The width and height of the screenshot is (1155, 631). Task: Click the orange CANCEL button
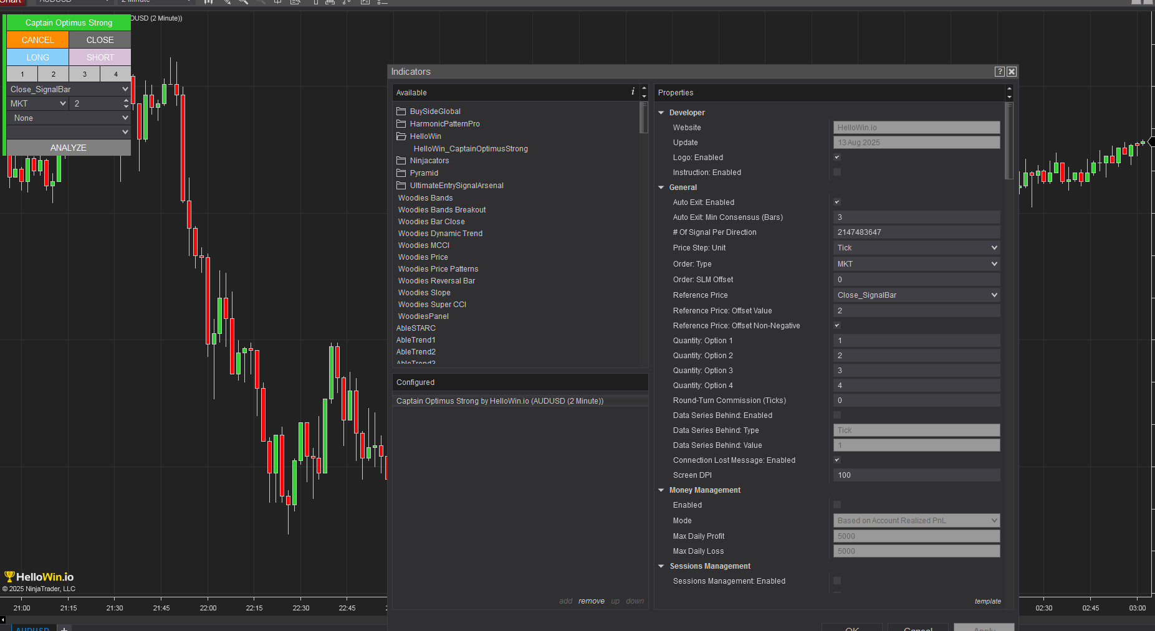click(37, 40)
